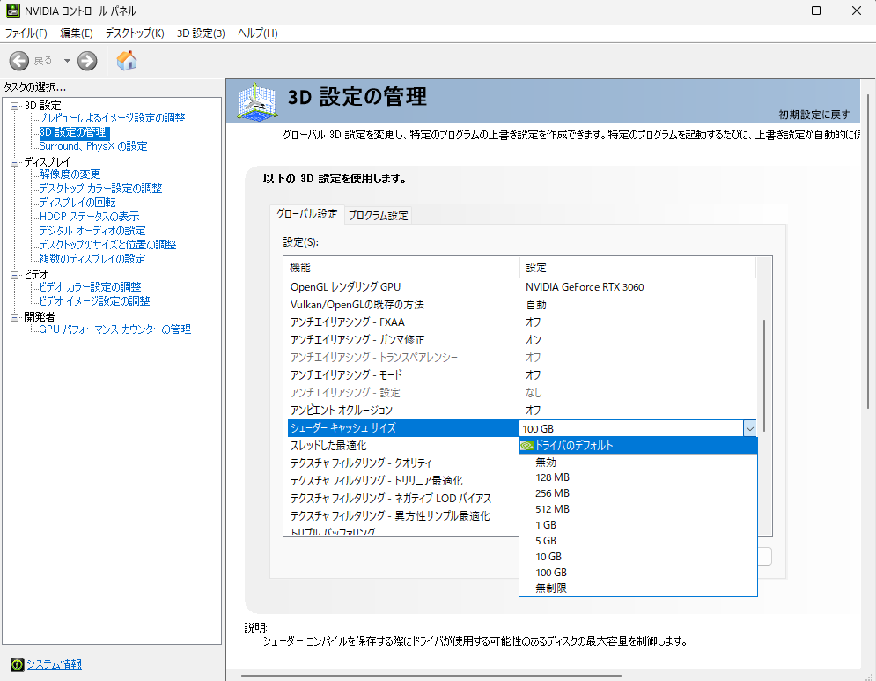Choose 512 MB cache size option
The width and height of the screenshot is (876, 681).
[x=638, y=509]
